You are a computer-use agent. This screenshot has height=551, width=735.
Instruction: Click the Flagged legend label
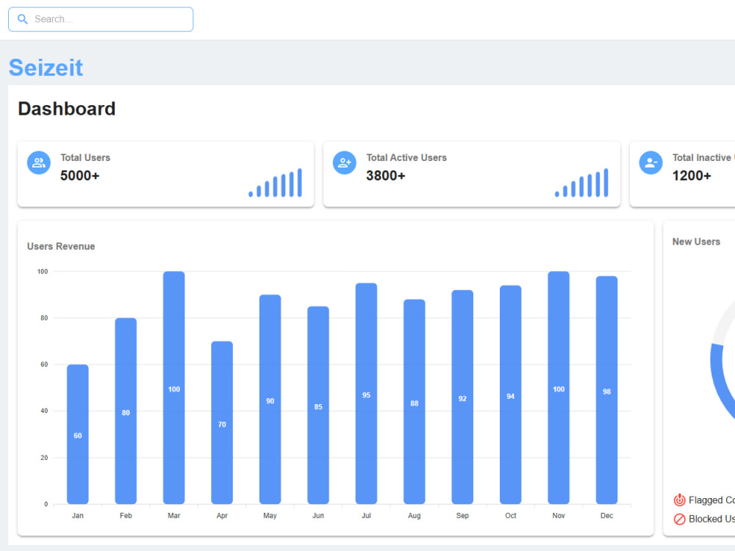(711, 500)
